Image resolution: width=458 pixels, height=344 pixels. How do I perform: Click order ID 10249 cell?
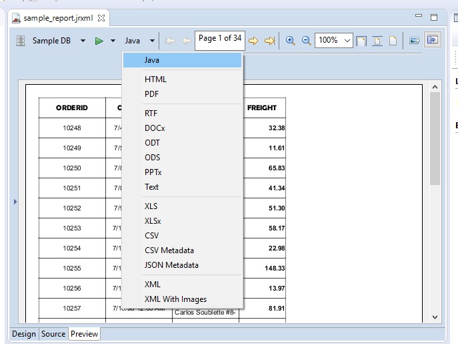(x=72, y=148)
